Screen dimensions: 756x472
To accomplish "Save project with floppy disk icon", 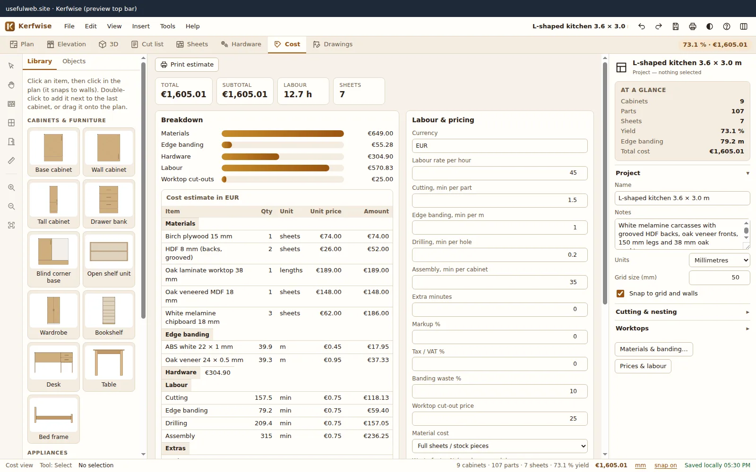I will pyautogui.click(x=676, y=26).
